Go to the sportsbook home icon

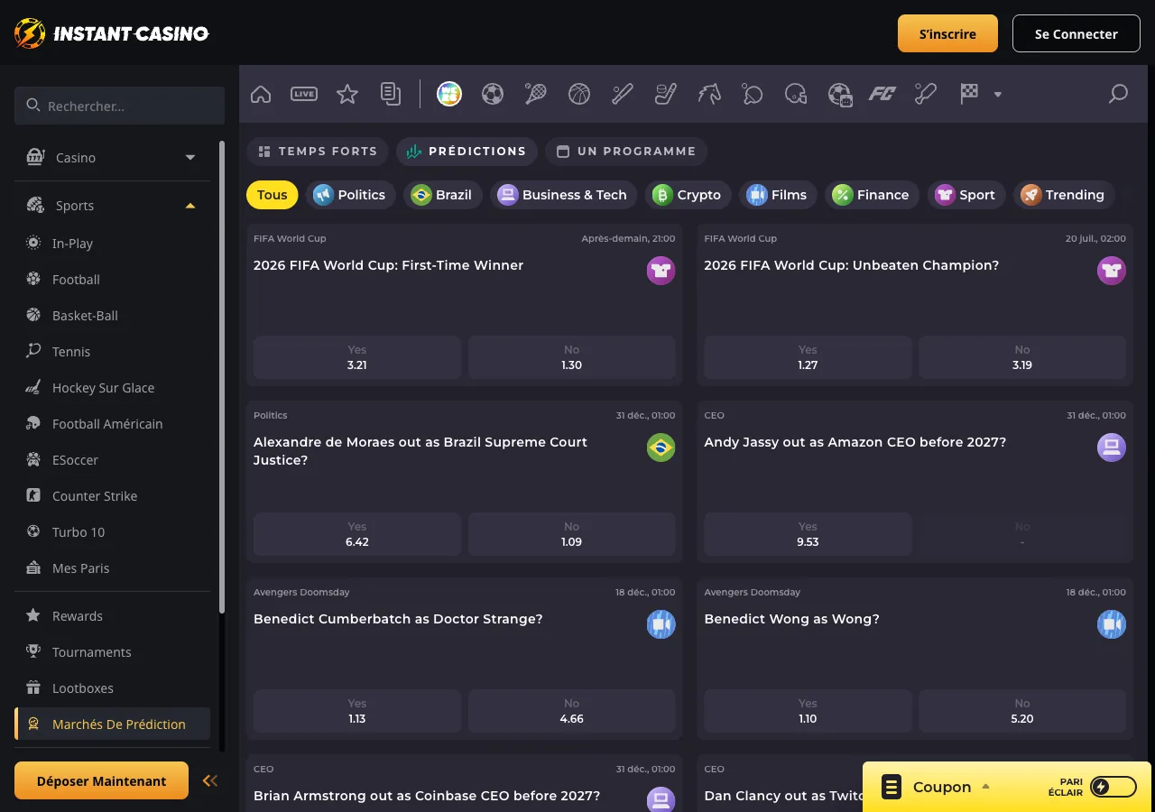[261, 94]
